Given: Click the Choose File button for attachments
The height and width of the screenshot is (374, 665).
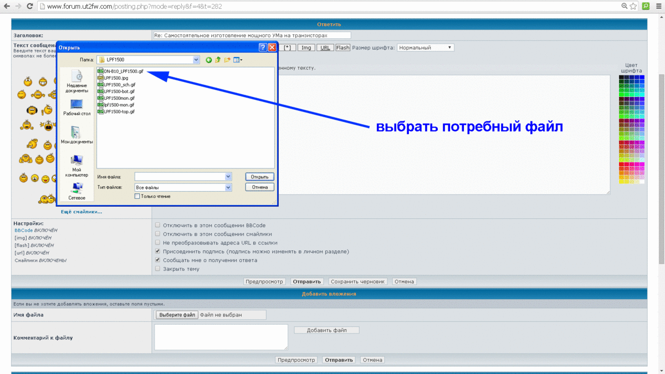Looking at the screenshot, I should pos(176,315).
